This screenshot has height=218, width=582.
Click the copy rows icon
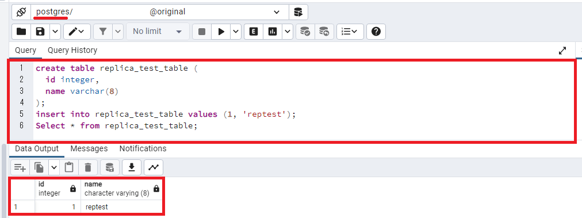point(39,167)
